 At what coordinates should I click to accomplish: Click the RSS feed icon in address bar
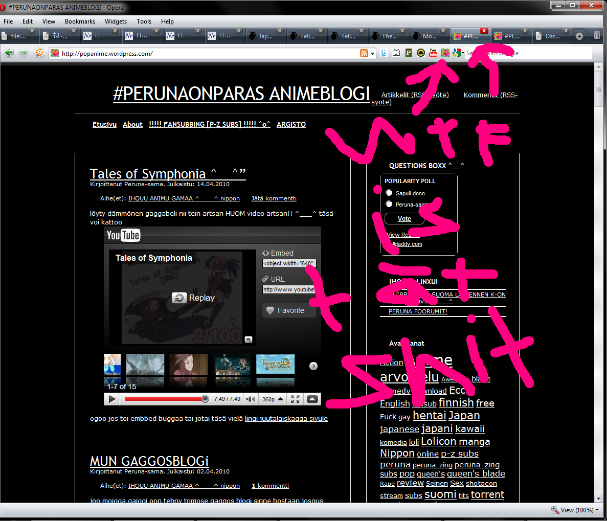tap(364, 53)
